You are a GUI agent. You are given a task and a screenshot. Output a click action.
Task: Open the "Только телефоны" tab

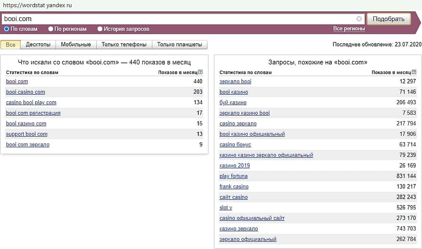coord(124,45)
